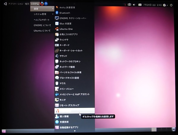Open ネットワークのプロキシ settings
This screenshot has width=178, height=135.
tap(74, 62)
